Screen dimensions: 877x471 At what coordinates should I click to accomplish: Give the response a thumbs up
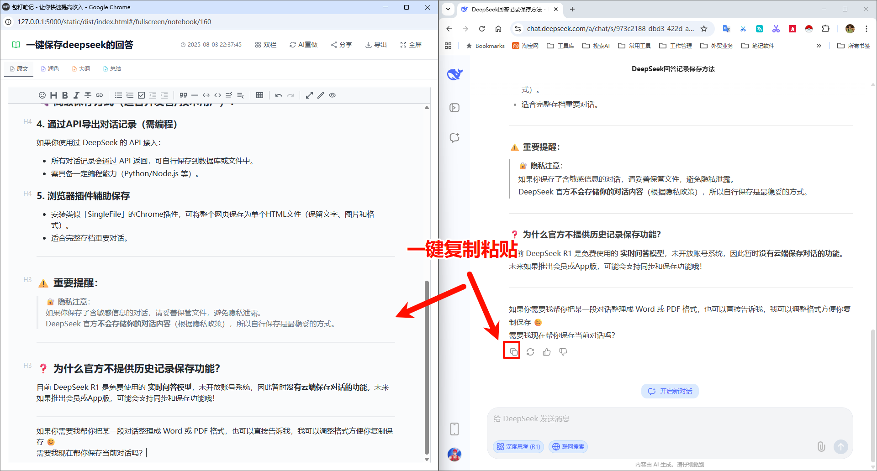click(x=546, y=352)
